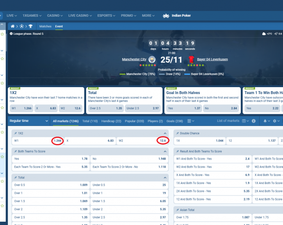Select the Event tab
This screenshot has height=225, width=283.
(x=59, y=26)
